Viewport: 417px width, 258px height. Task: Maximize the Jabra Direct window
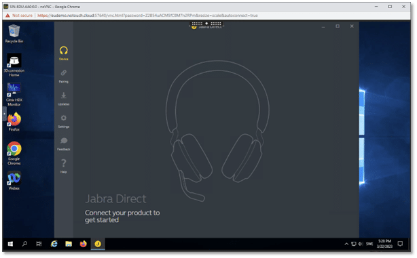click(338, 26)
